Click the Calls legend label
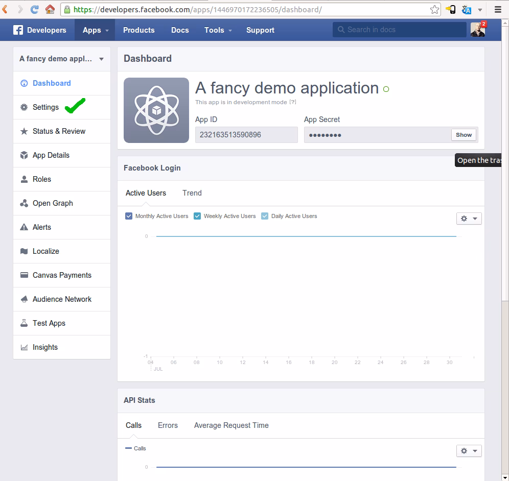The image size is (509, 481). 140,448
